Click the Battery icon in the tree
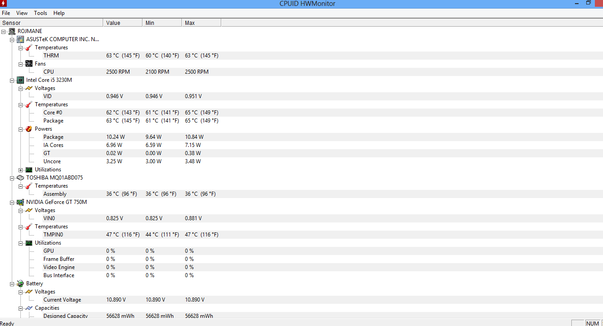 coord(20,283)
